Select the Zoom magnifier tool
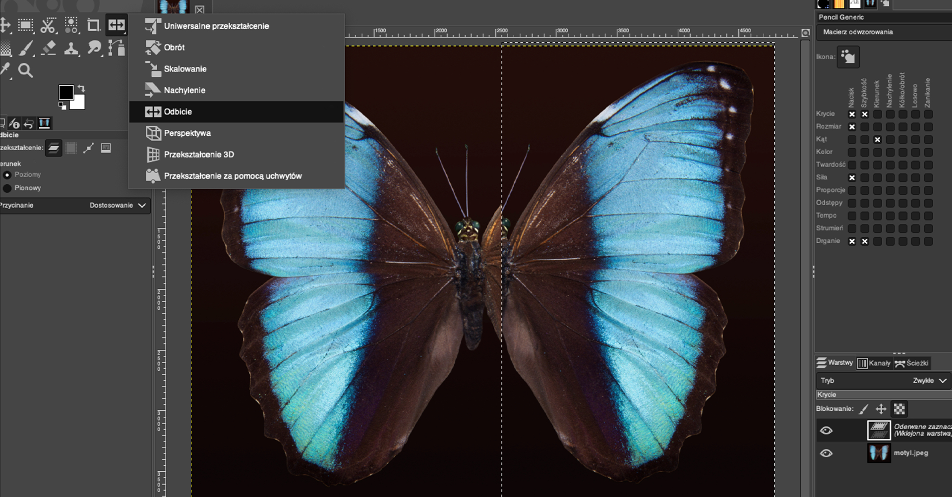952x497 pixels. [25, 71]
